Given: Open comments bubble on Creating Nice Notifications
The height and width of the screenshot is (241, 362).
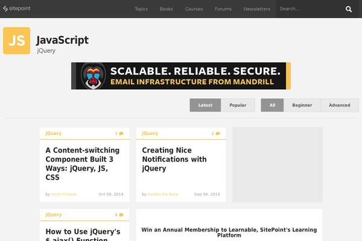Looking at the screenshot, I should click(x=218, y=134).
